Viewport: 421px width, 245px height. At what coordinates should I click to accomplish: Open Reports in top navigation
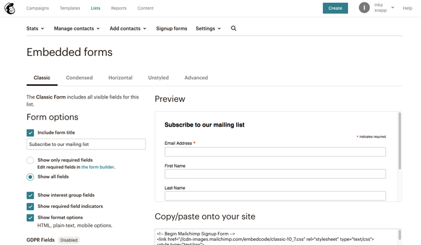tap(118, 8)
